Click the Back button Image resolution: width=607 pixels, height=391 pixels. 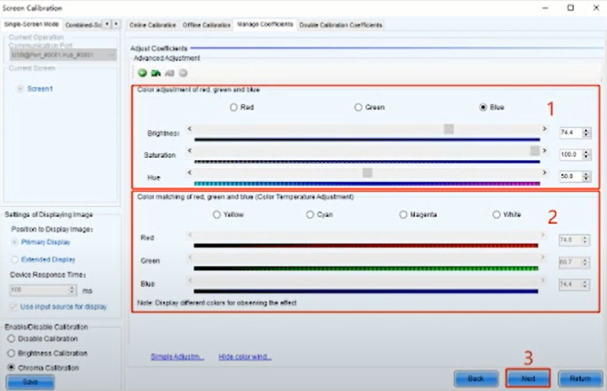tap(475, 378)
